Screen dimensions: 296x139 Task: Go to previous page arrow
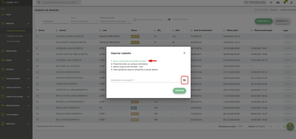tap(278, 126)
